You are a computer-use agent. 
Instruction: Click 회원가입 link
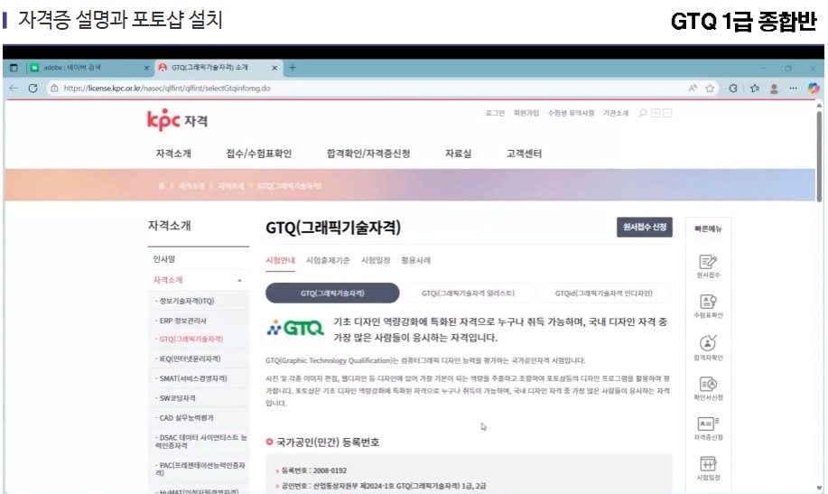(526, 113)
